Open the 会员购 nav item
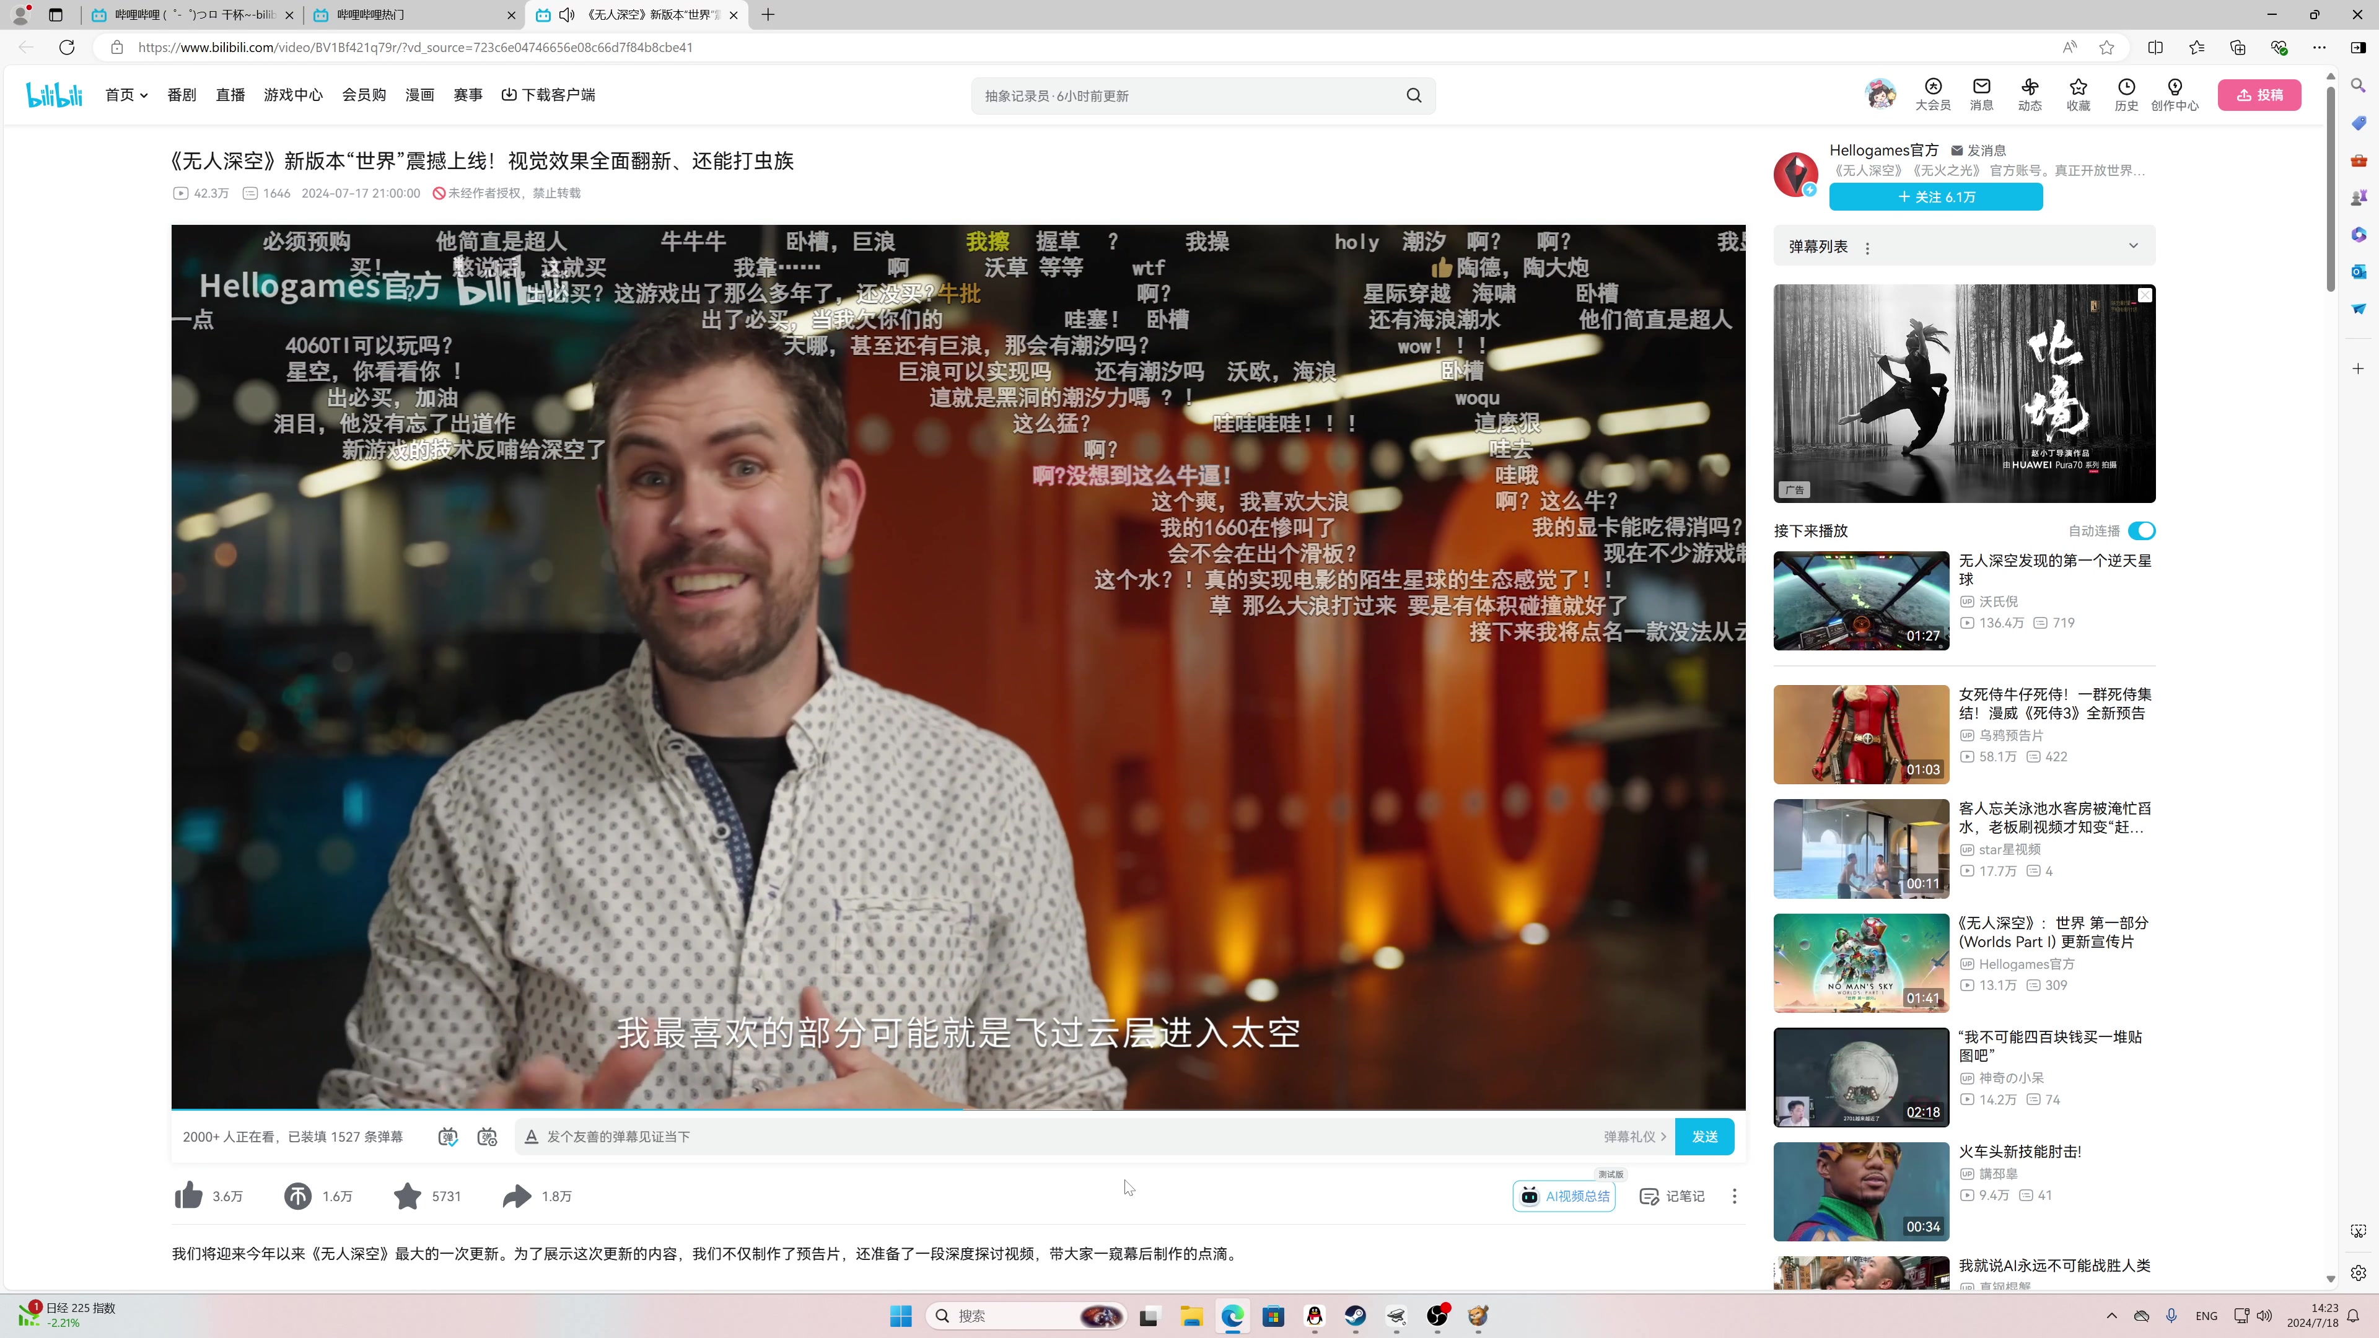 click(364, 94)
